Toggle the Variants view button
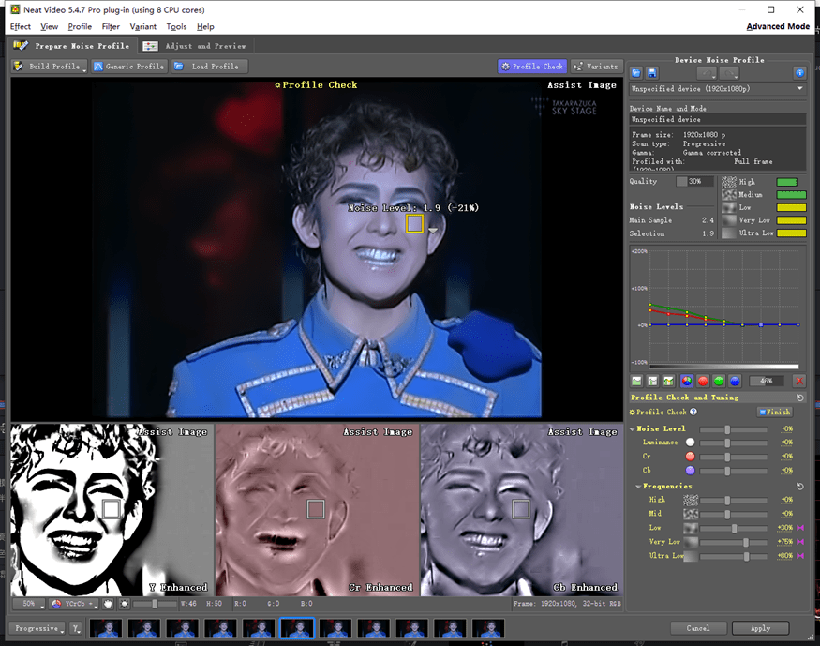Image resolution: width=820 pixels, height=646 pixels. (596, 67)
